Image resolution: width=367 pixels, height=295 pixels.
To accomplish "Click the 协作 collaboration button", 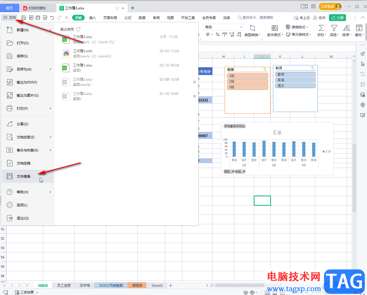I will 319,18.
